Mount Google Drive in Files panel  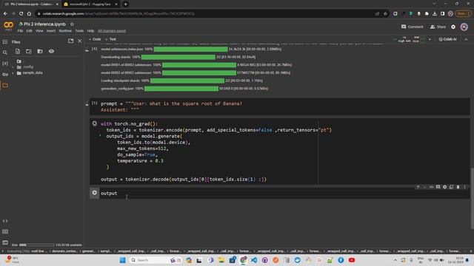click(40, 51)
